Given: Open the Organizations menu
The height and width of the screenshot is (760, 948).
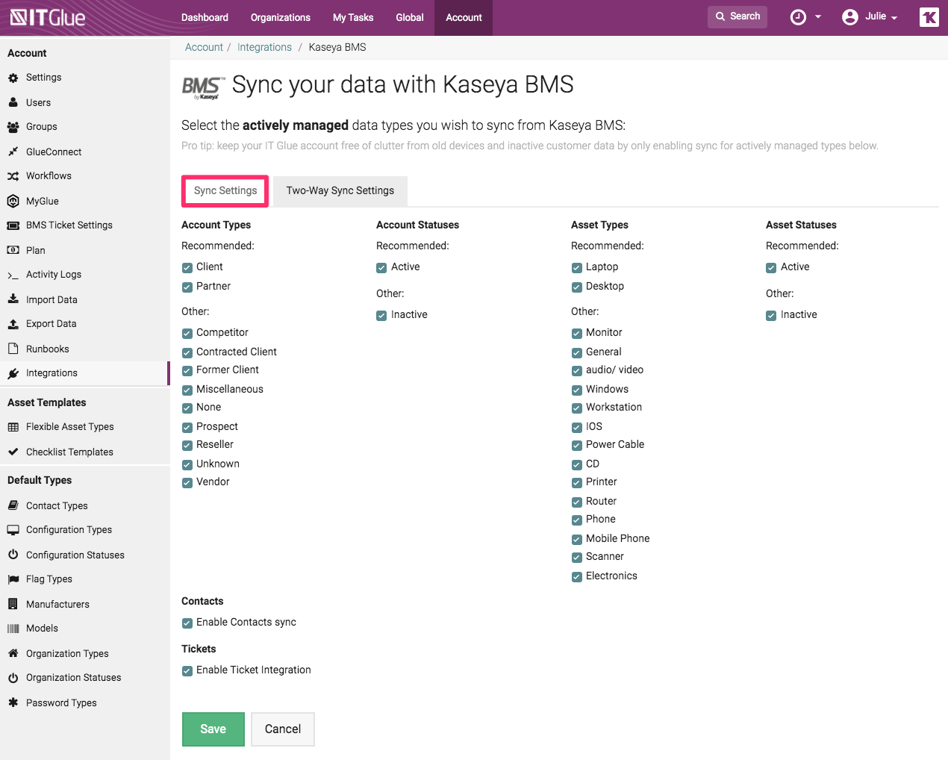Looking at the screenshot, I should pos(280,17).
